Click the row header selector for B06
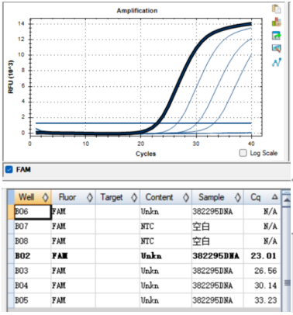Image resolution: width=293 pixels, height=315 pixels. [x=11, y=212]
